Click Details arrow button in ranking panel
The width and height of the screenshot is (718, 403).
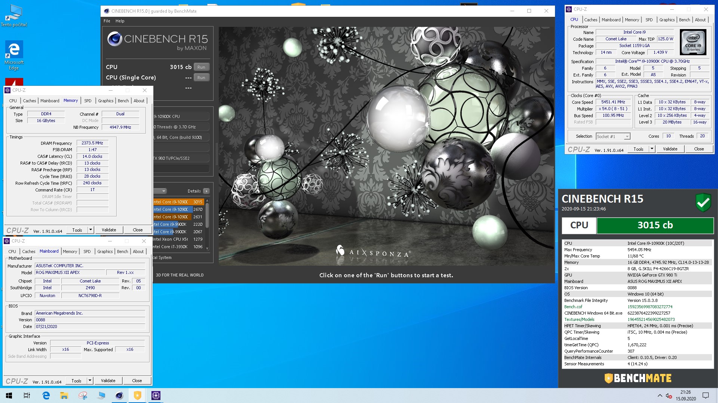pos(206,191)
